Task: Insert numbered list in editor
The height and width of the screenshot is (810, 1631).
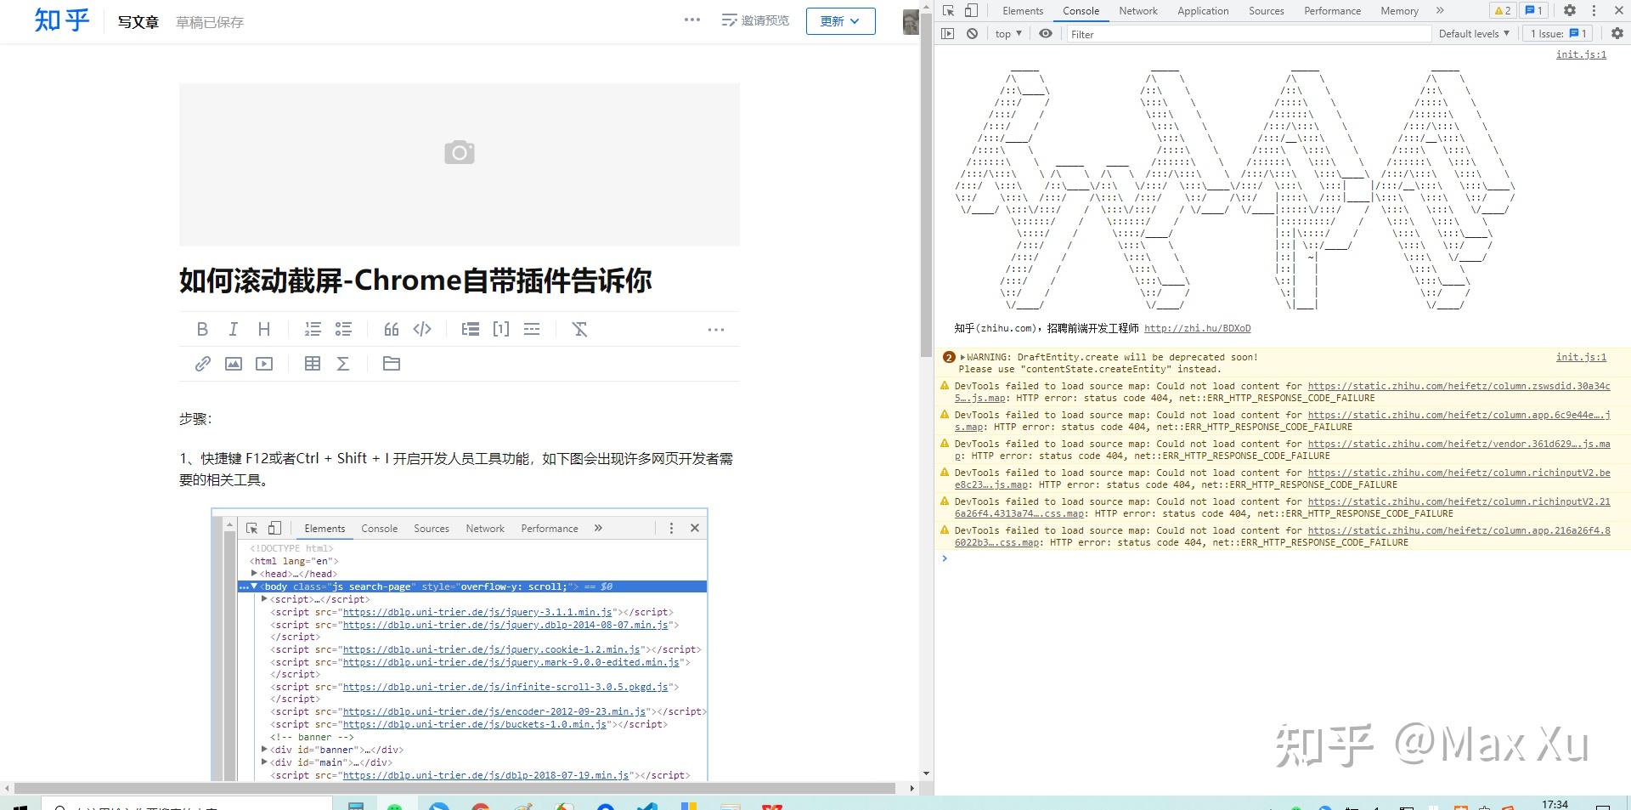Action: coord(313,329)
